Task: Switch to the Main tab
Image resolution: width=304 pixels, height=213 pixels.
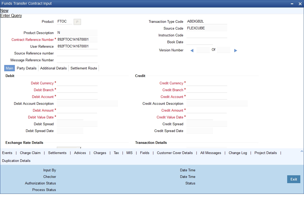Action: [x=9, y=68]
